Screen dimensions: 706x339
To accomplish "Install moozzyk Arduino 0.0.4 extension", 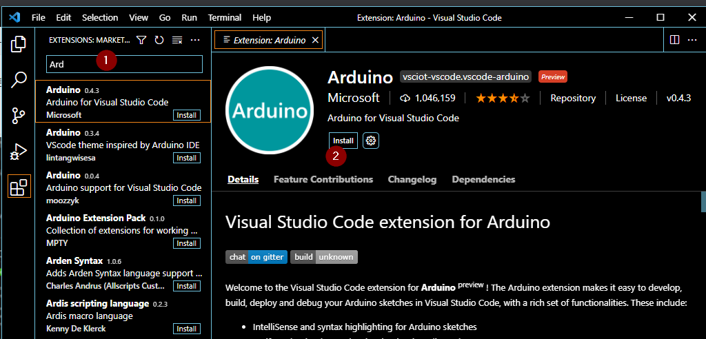I will click(x=186, y=201).
